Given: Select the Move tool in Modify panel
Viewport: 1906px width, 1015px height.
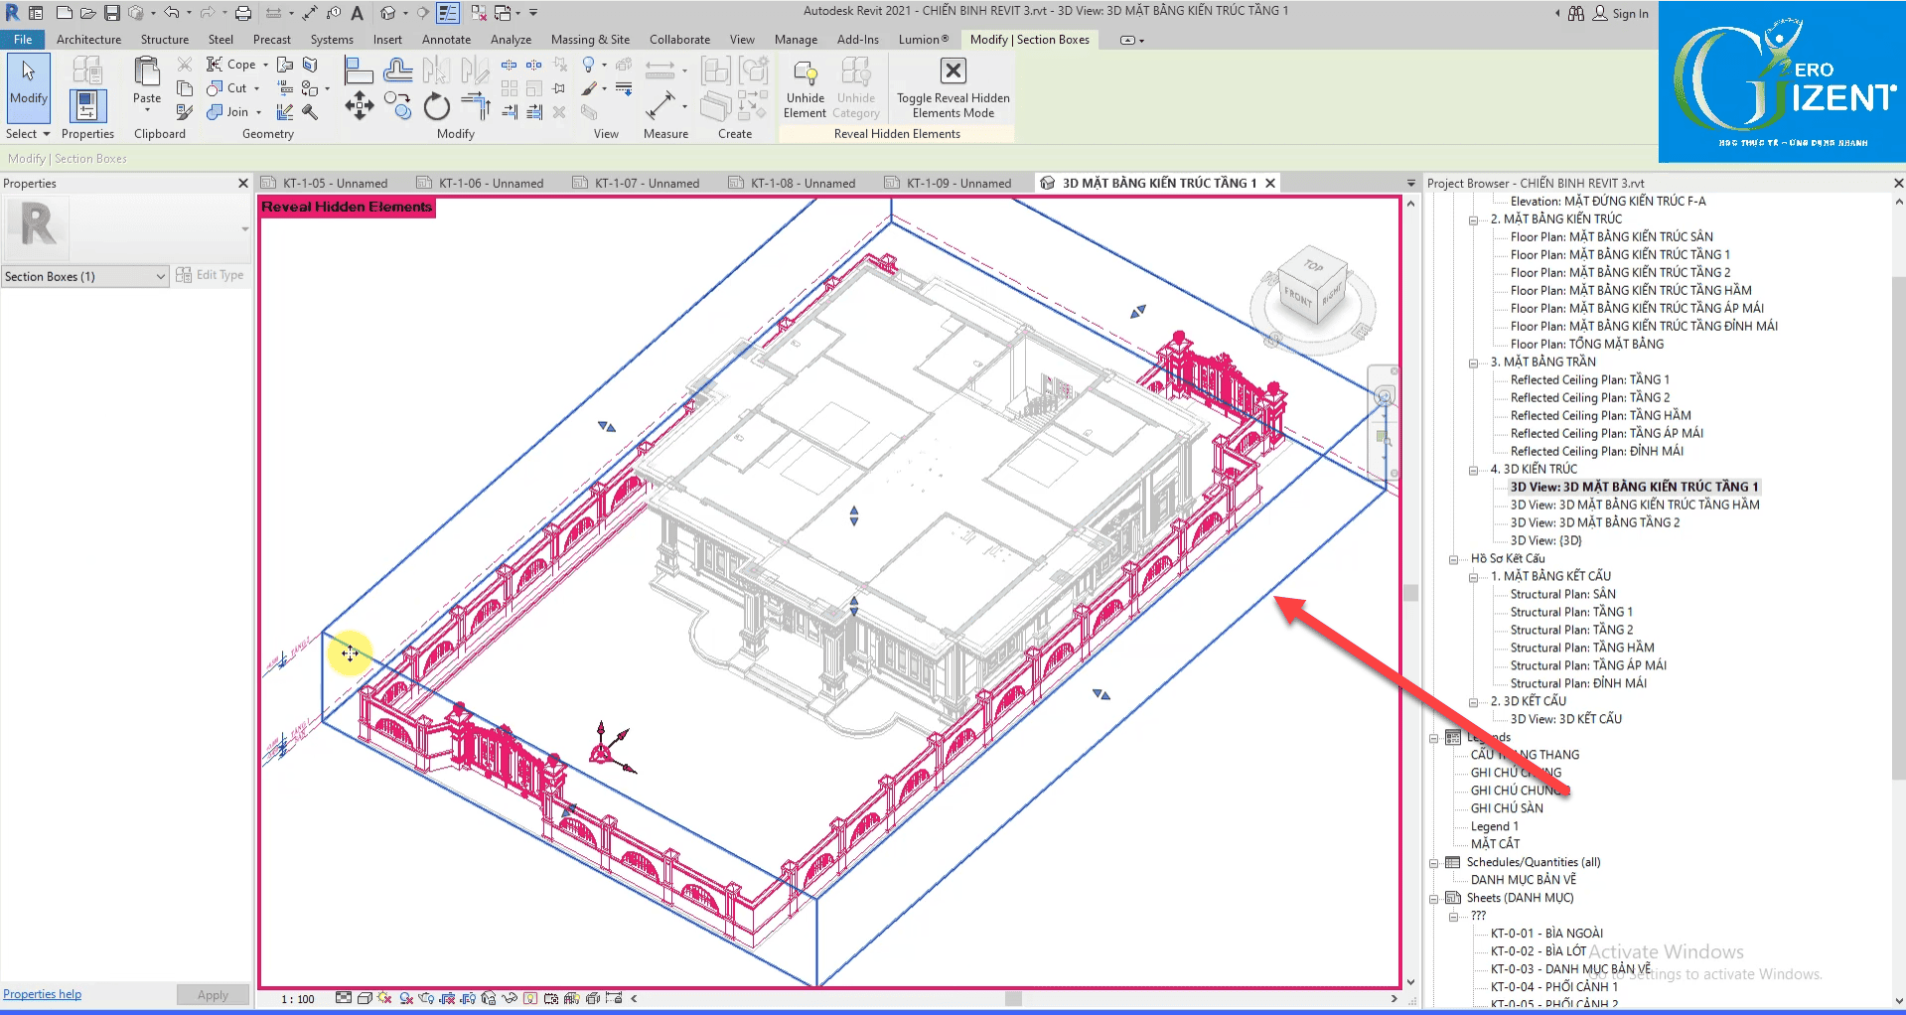Looking at the screenshot, I should (359, 106).
